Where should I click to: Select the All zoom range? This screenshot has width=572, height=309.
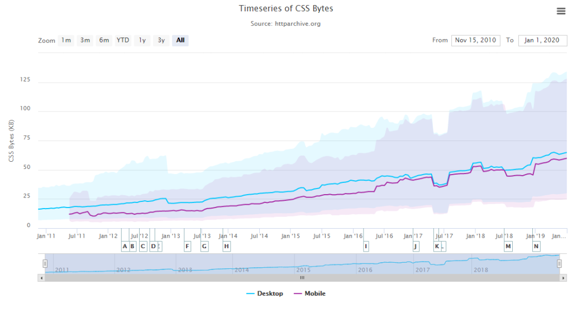(180, 40)
